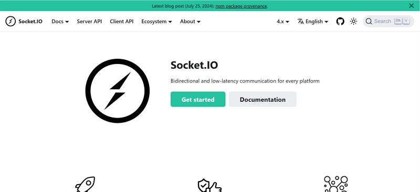Image resolution: width=420 pixels, height=192 pixels.
Task: Click the Get started button
Action: pyautogui.click(x=198, y=99)
